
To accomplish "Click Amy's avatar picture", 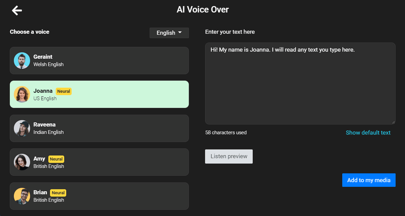I will point(22,162).
